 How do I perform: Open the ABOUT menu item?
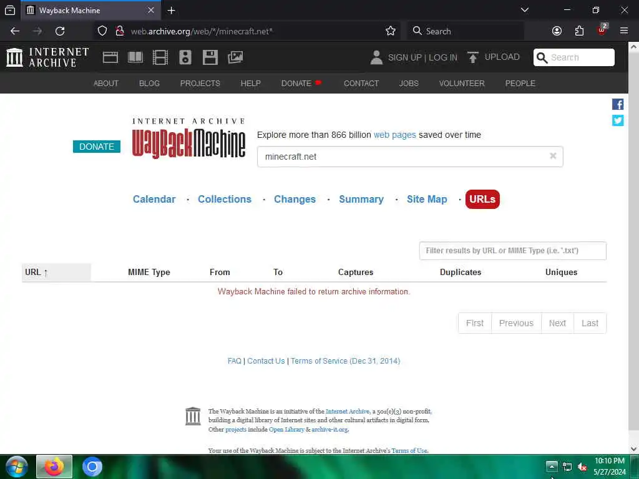point(106,83)
